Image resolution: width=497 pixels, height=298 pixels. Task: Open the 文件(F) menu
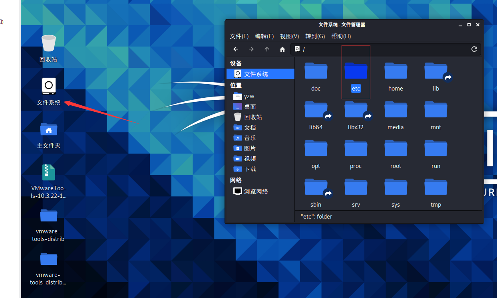(239, 36)
